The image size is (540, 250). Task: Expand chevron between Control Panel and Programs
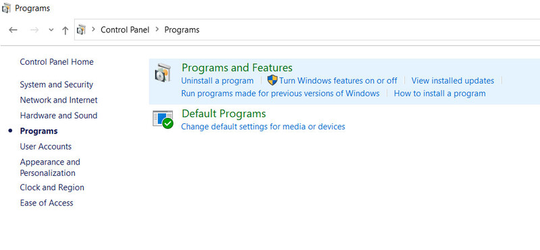pos(157,30)
